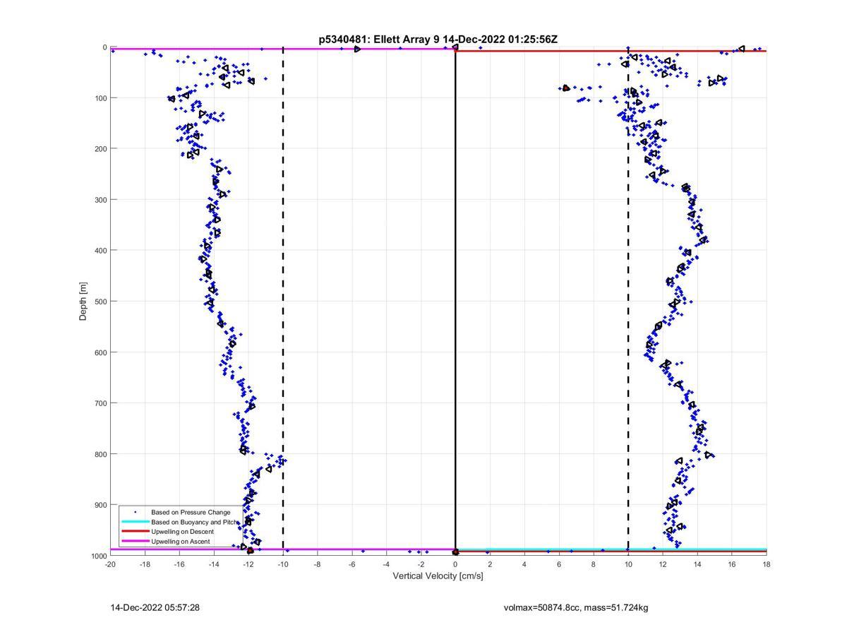Select the 'Vertical Velocity [cm/s]' x-axis label
Image resolution: width=847 pixels, height=625 pixels.
coord(438,576)
